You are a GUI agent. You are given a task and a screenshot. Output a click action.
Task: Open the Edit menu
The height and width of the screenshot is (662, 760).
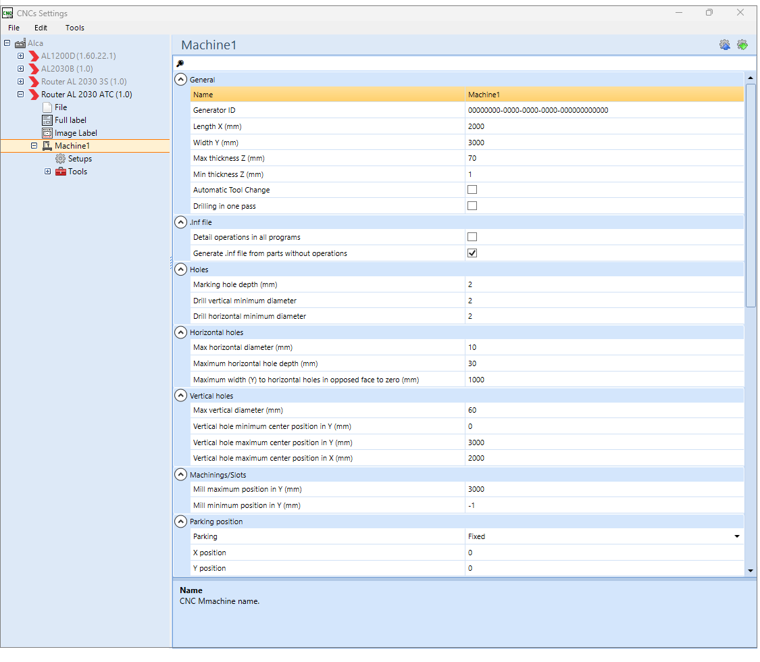tap(41, 28)
